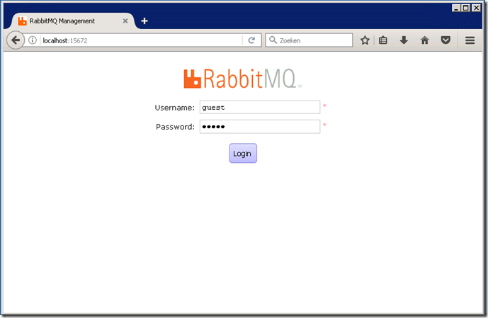Show bookmarks list icon

click(x=382, y=40)
